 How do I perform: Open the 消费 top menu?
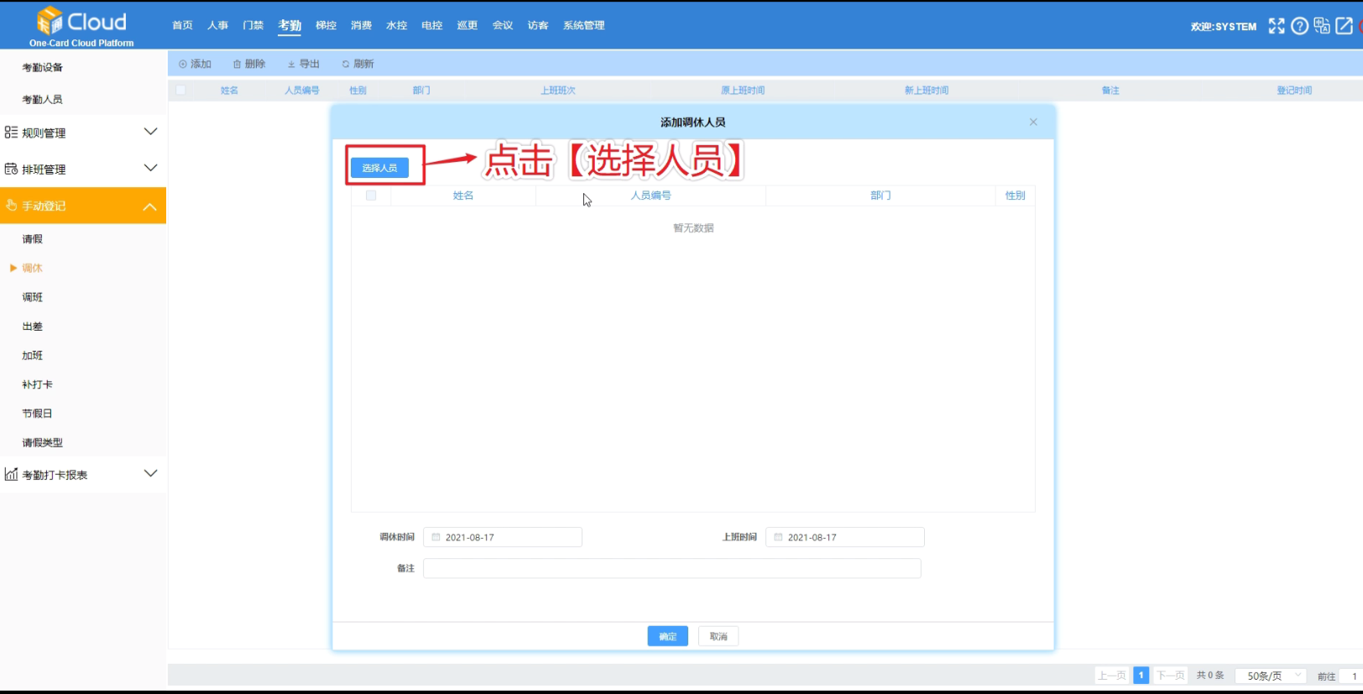[x=361, y=25]
